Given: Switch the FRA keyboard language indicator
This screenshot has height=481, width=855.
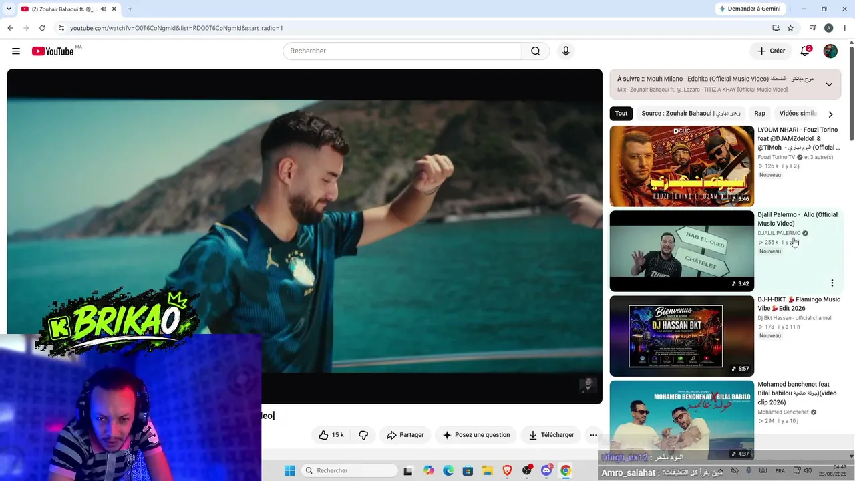Looking at the screenshot, I should [779, 471].
